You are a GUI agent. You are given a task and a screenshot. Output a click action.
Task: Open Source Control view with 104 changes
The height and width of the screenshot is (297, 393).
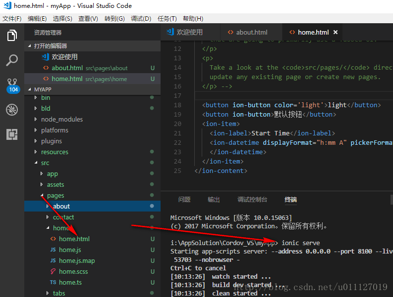pos(12,85)
